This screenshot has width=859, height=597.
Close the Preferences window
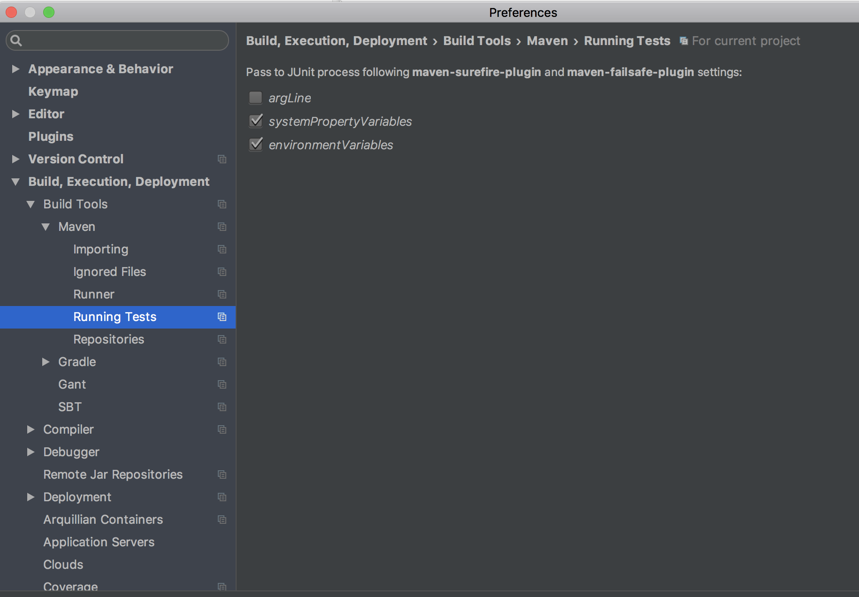[11, 12]
